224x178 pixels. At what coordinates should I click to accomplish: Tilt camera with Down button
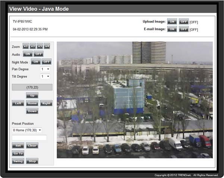pyautogui.click(x=32, y=111)
